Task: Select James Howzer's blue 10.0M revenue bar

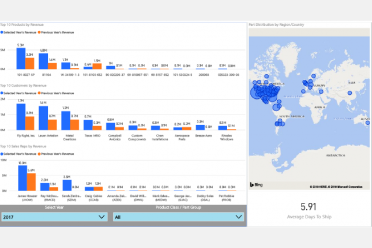Action: pyautogui.click(x=22, y=178)
